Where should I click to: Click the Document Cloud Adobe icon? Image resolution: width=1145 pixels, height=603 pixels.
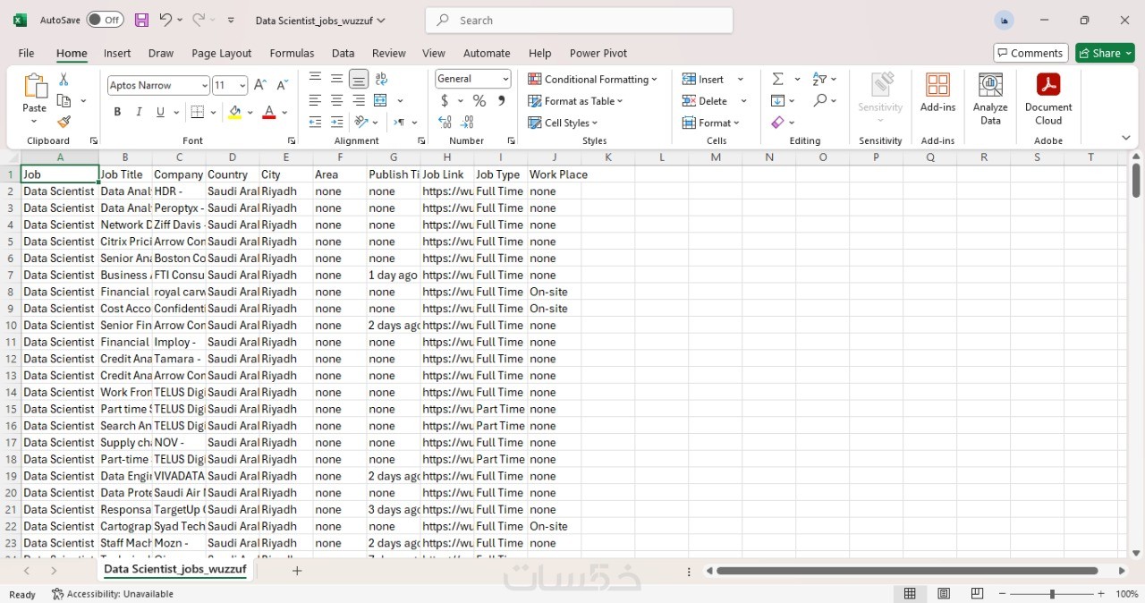(1048, 98)
